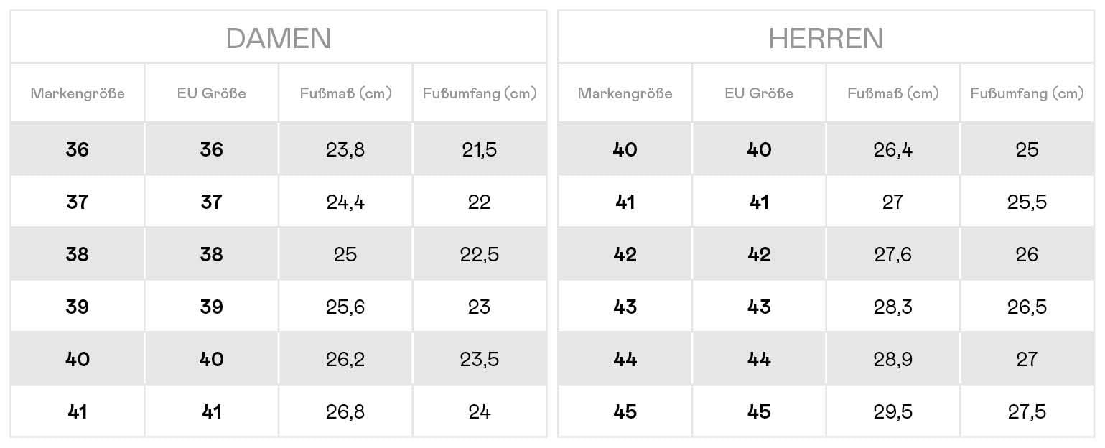Image resolution: width=1105 pixels, height=448 pixels.
Task: Click the 22,5 foot circumference cell
Action: pyautogui.click(x=479, y=254)
